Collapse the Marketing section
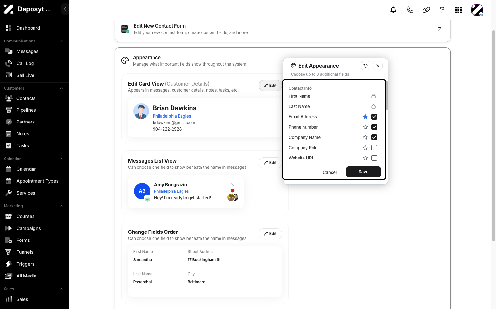496x309 pixels. (x=61, y=206)
